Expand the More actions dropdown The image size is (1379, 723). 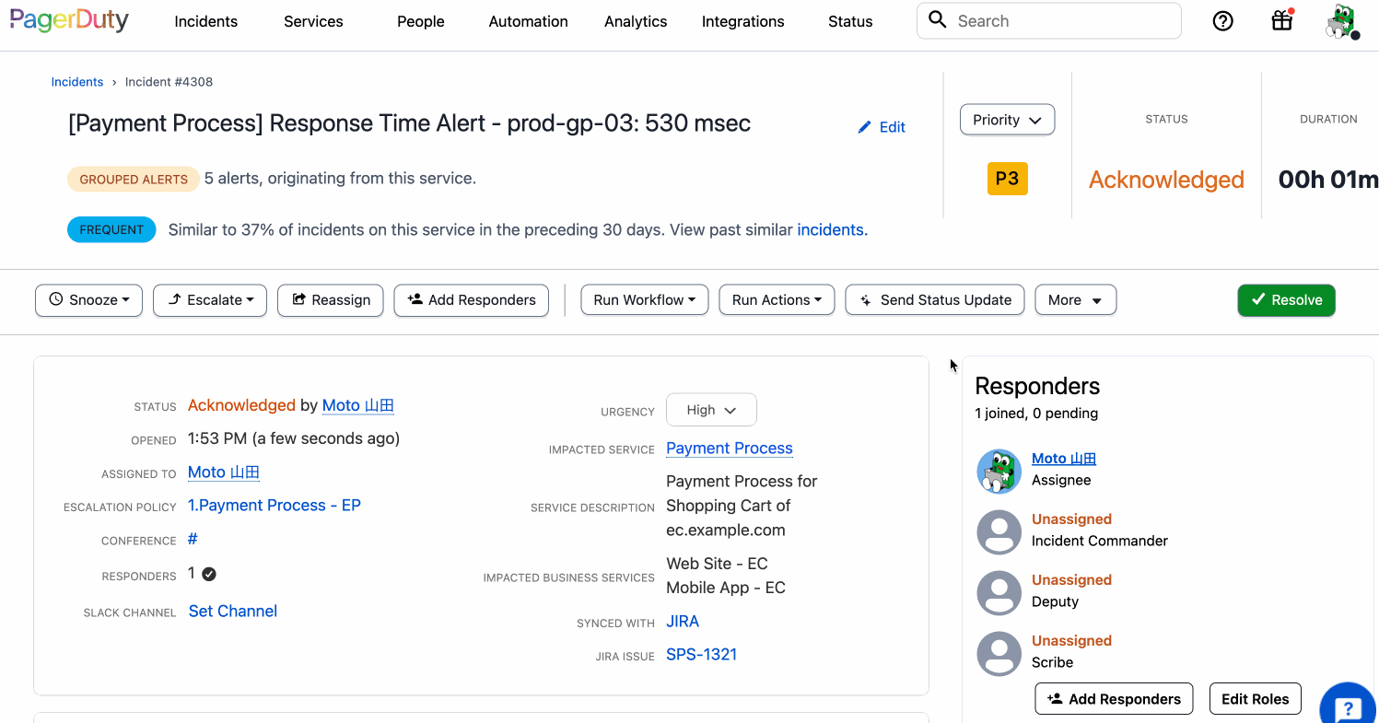coord(1075,299)
